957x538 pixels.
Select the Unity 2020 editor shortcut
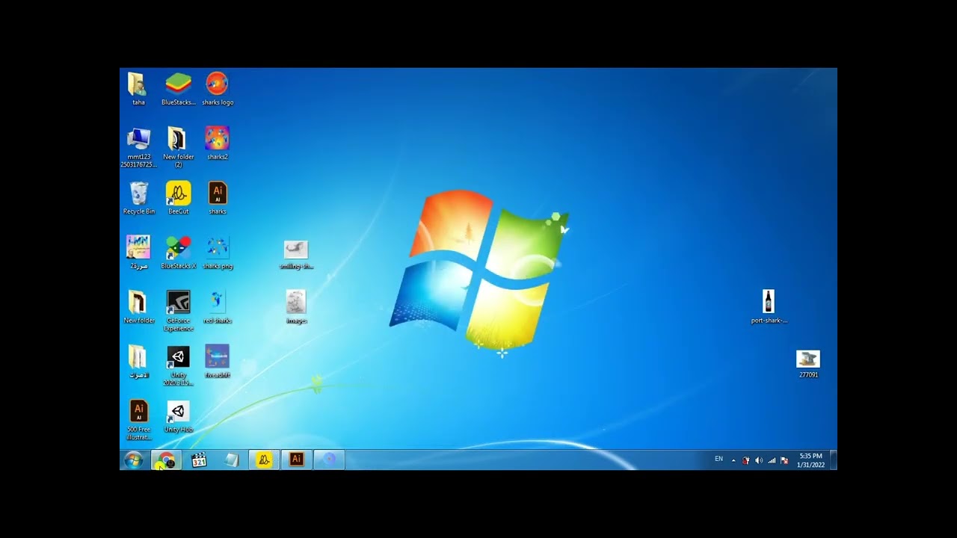click(178, 365)
